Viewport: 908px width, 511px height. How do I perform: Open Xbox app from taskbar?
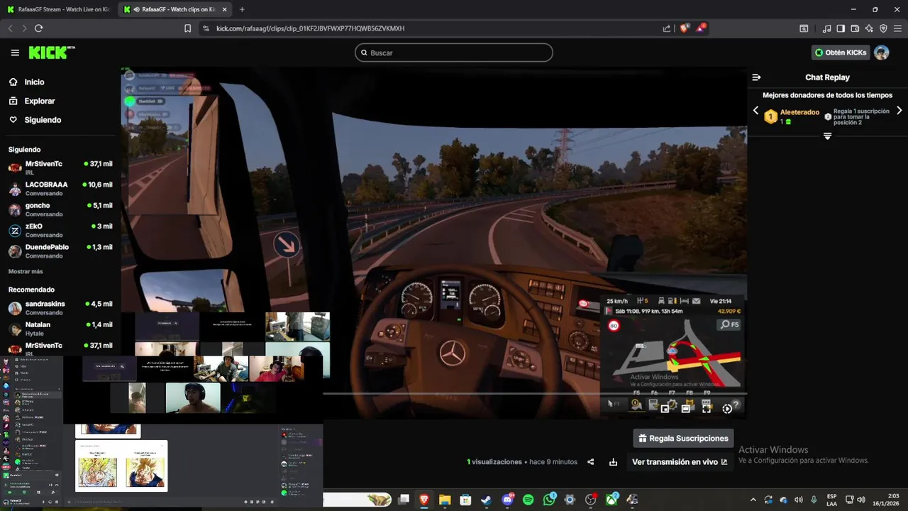(x=611, y=500)
